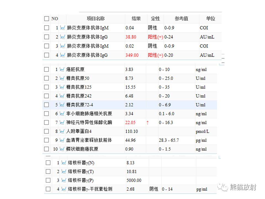
Task: Click the 参考值 column header
Action: pos(181,19)
